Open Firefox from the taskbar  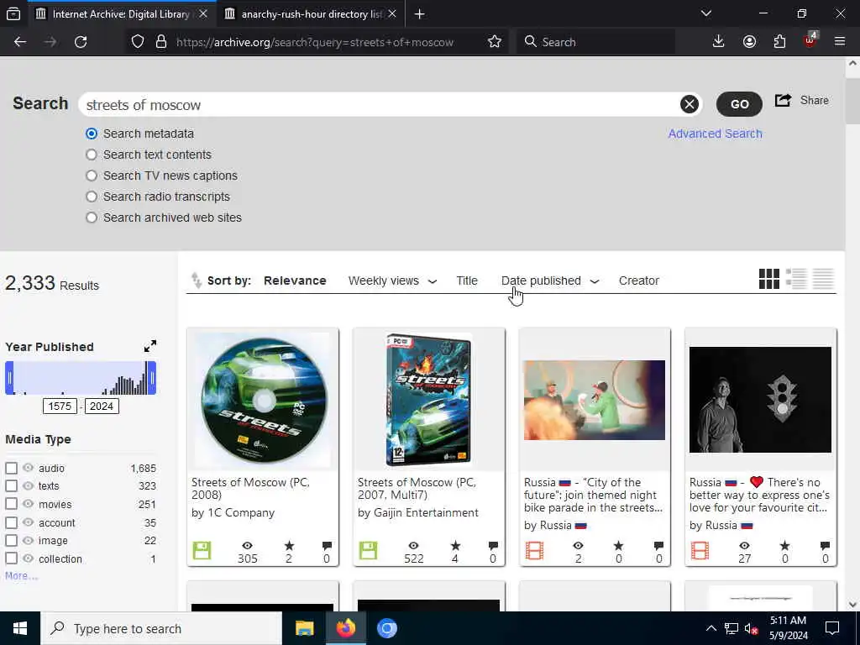(x=345, y=628)
